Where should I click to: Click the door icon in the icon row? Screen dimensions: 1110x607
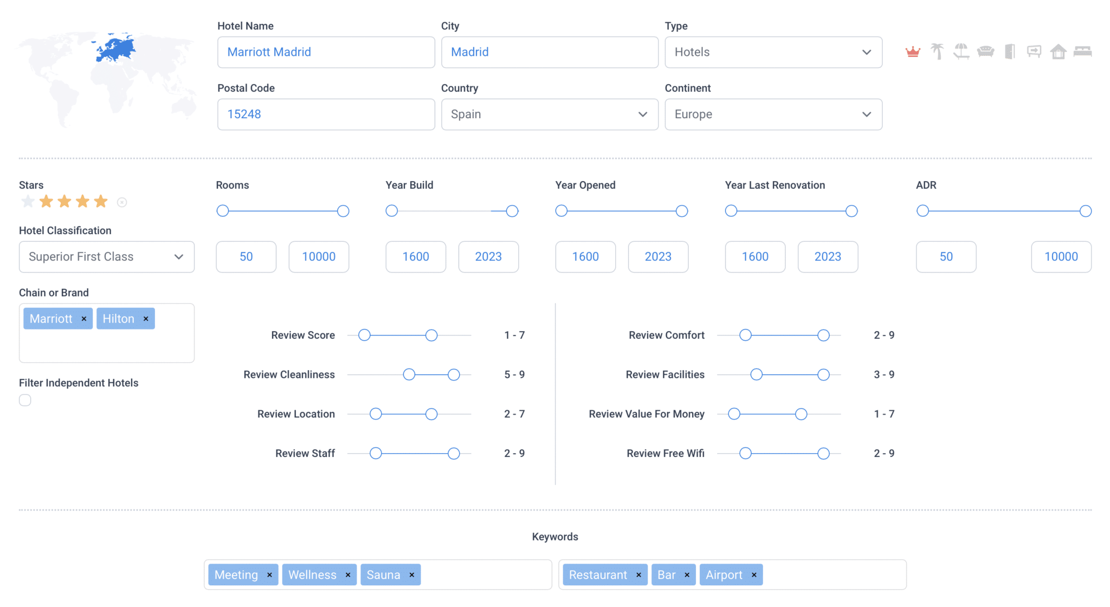click(1009, 51)
